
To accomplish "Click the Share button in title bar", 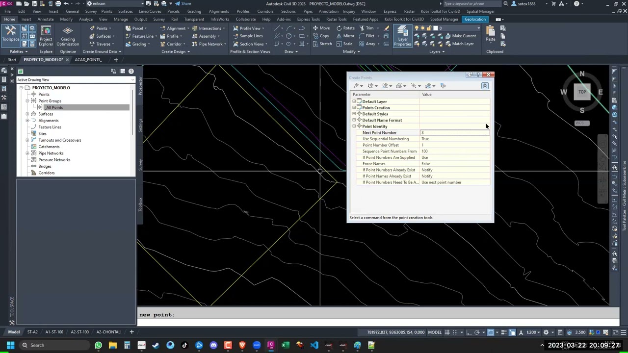I will click(x=183, y=3).
